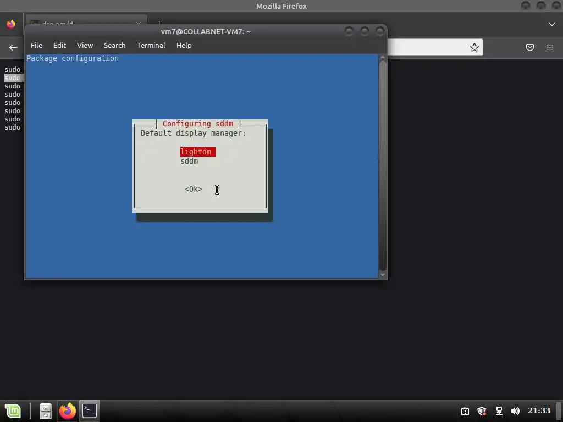Open the Linux Mint start menu
This screenshot has width=563, height=422.
pyautogui.click(x=13, y=411)
